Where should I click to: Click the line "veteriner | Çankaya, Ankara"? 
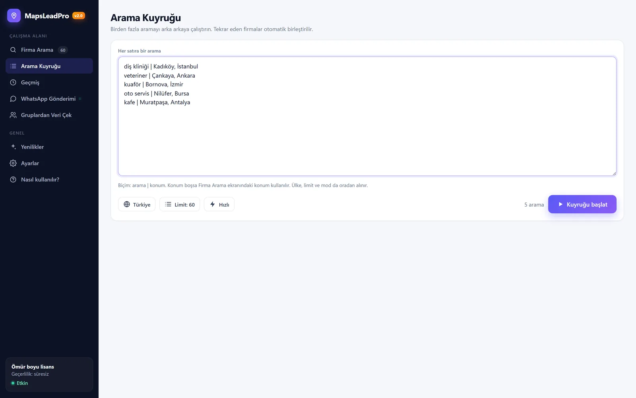[159, 76]
